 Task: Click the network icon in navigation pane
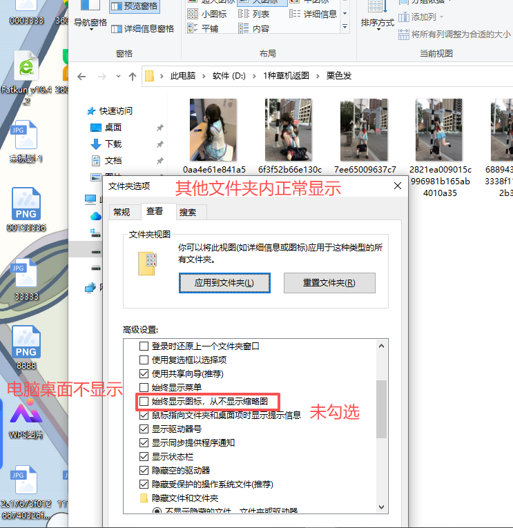[x=90, y=288]
